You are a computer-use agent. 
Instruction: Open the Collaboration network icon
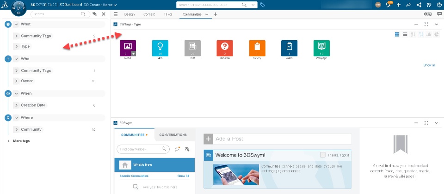pos(419,5)
